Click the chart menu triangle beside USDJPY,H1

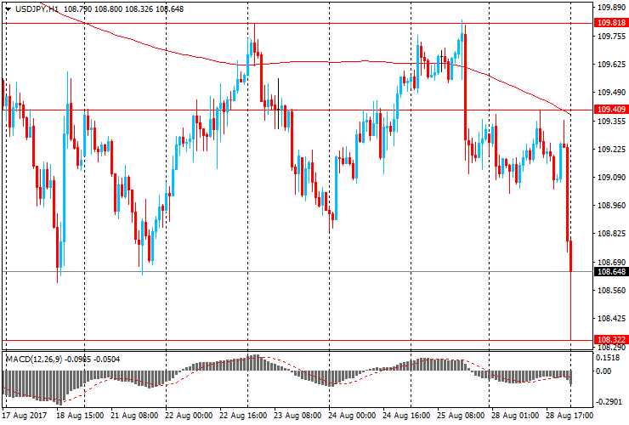pyautogui.click(x=8, y=8)
